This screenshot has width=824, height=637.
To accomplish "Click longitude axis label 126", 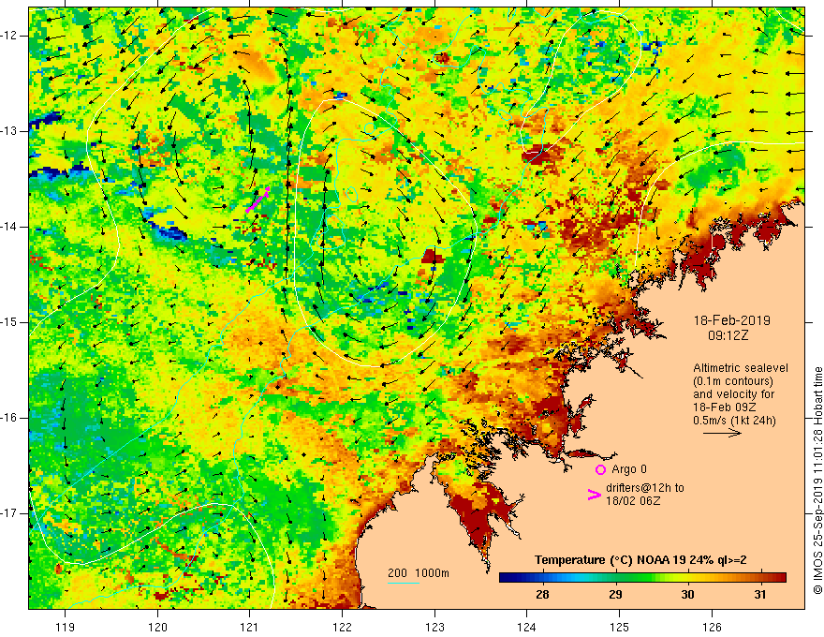I will click(712, 627).
